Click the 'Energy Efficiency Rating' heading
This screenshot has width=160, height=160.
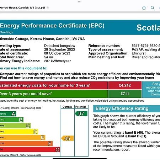click(122, 108)
